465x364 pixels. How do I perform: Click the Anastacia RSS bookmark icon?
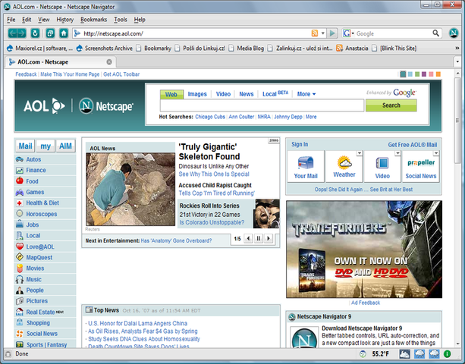[339, 48]
